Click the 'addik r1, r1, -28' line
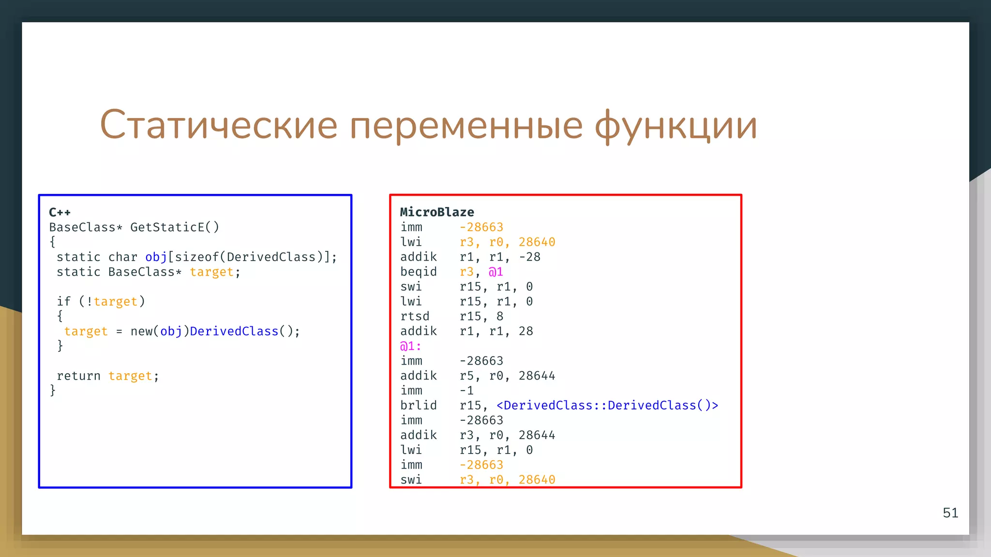The height and width of the screenshot is (557, 991). click(x=470, y=257)
